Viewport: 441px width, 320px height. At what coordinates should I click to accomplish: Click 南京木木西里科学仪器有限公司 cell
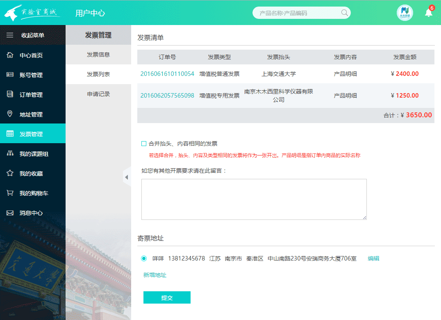(278, 96)
